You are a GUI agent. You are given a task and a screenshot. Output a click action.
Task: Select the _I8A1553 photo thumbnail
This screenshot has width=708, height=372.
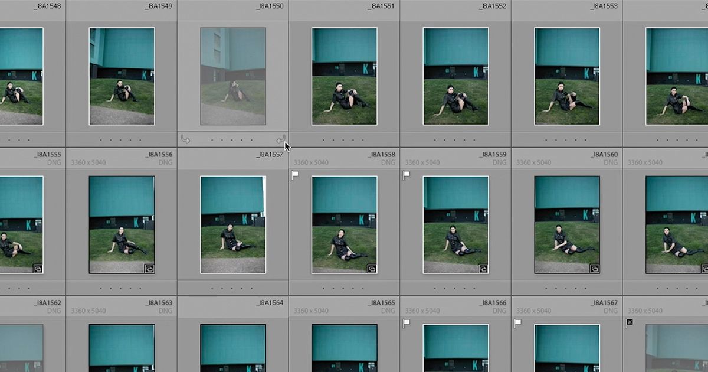567,76
